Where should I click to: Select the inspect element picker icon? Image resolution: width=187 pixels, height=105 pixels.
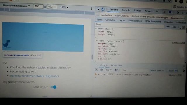pyautogui.click(x=98, y=9)
